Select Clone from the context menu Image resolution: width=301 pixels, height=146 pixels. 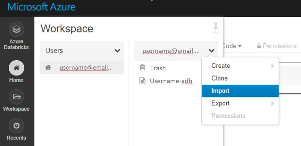tap(220, 78)
